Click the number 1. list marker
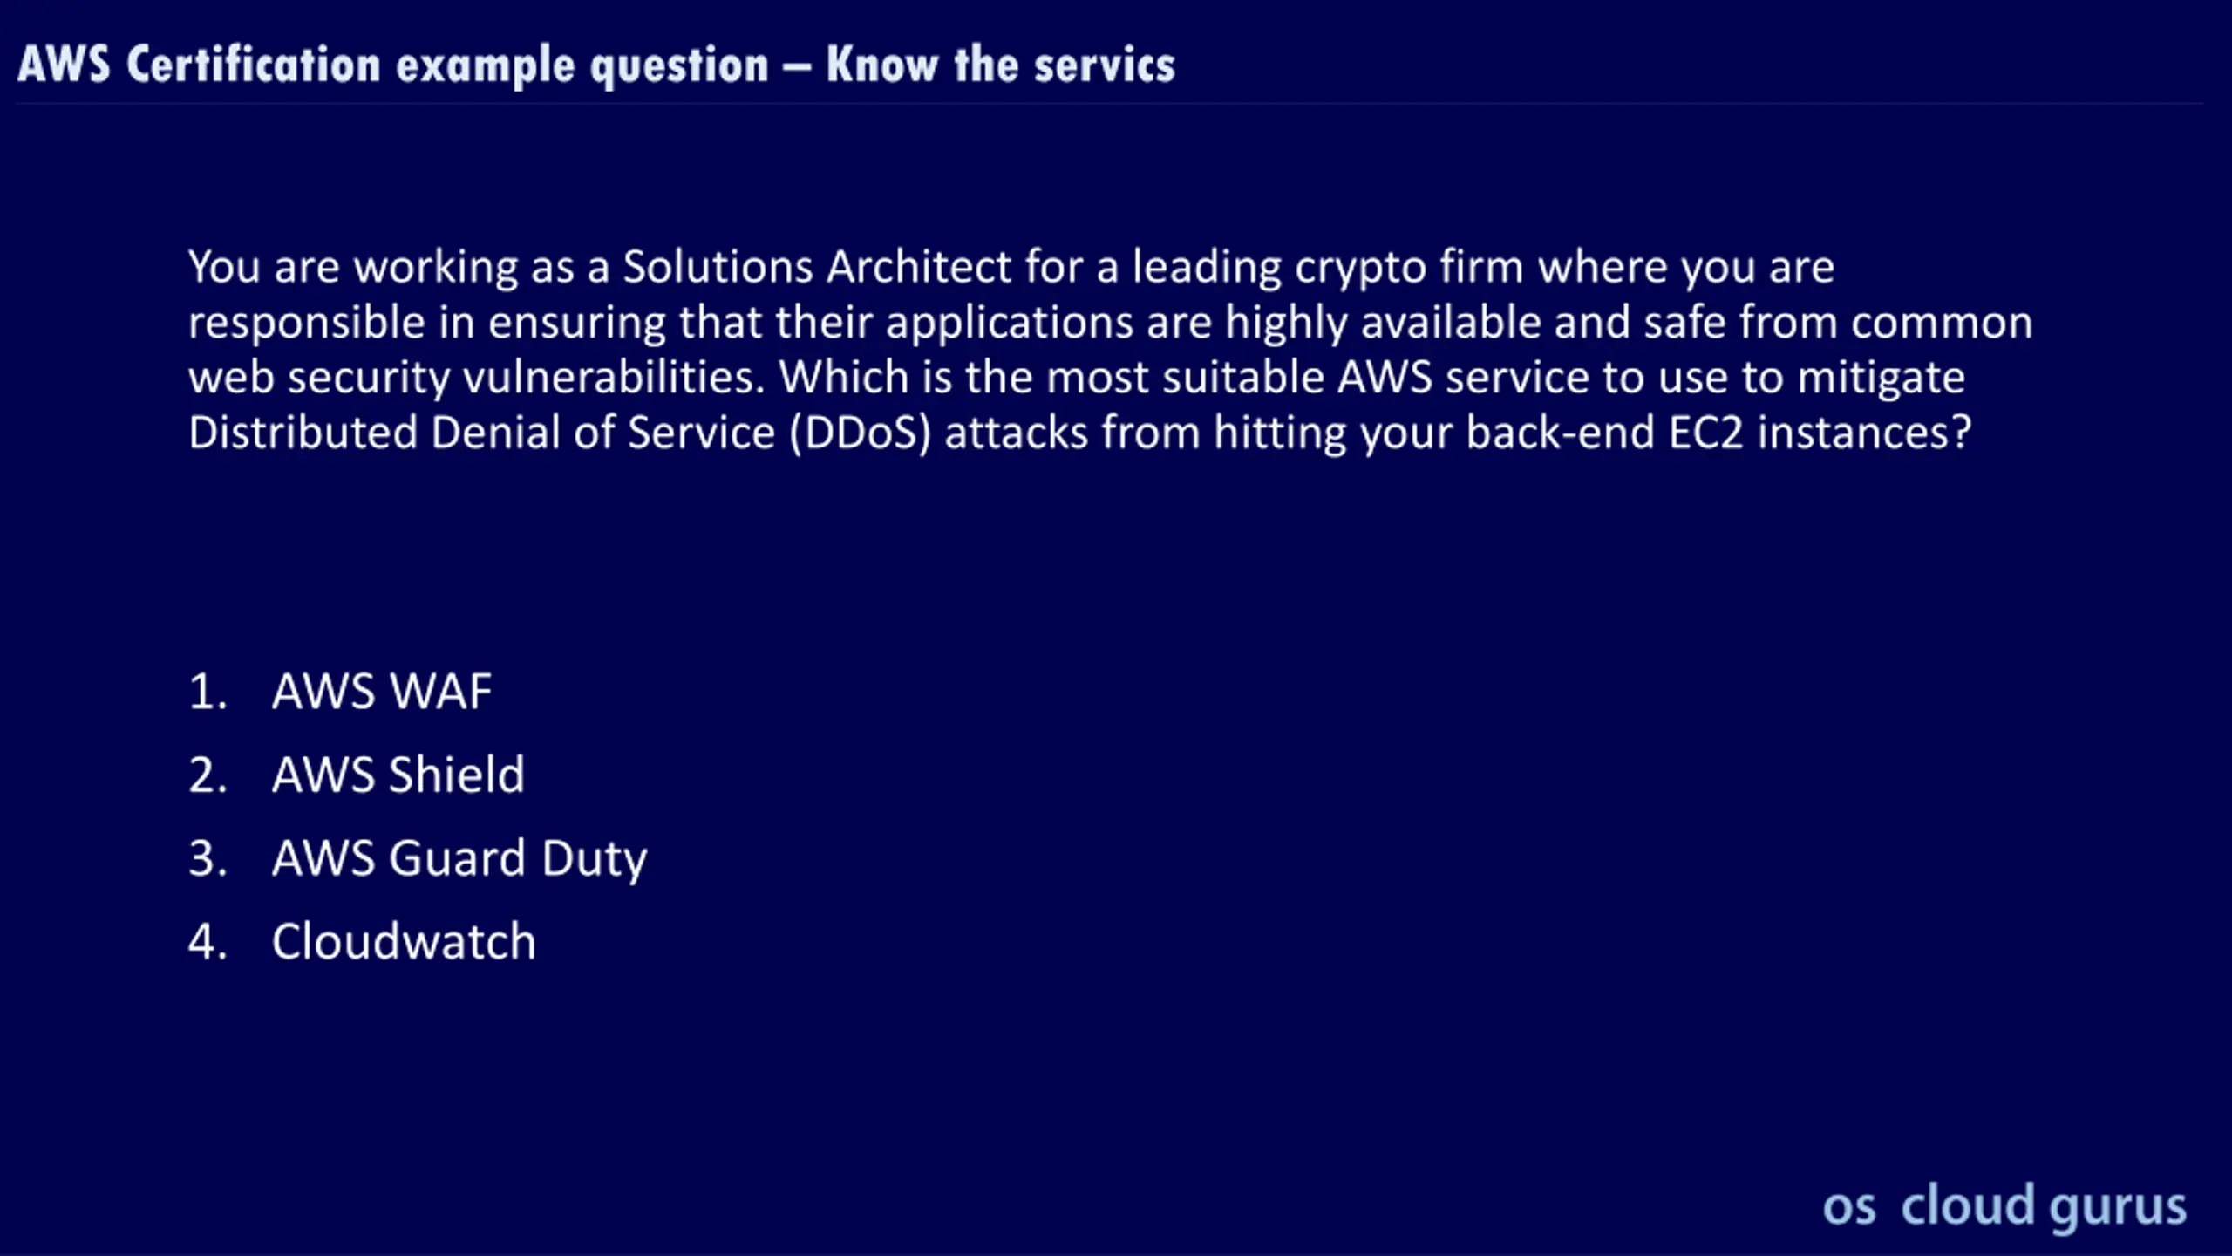This screenshot has width=2232, height=1256. tap(208, 692)
